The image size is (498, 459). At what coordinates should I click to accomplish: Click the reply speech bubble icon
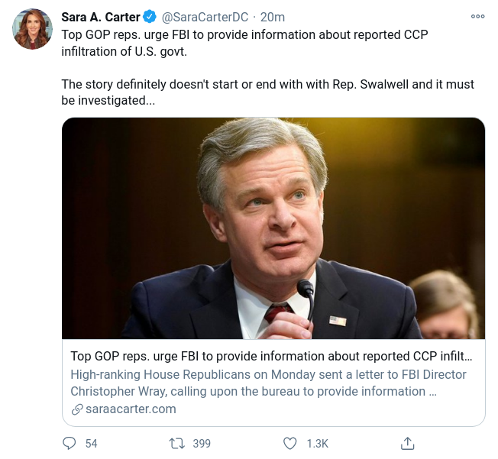pos(70,443)
